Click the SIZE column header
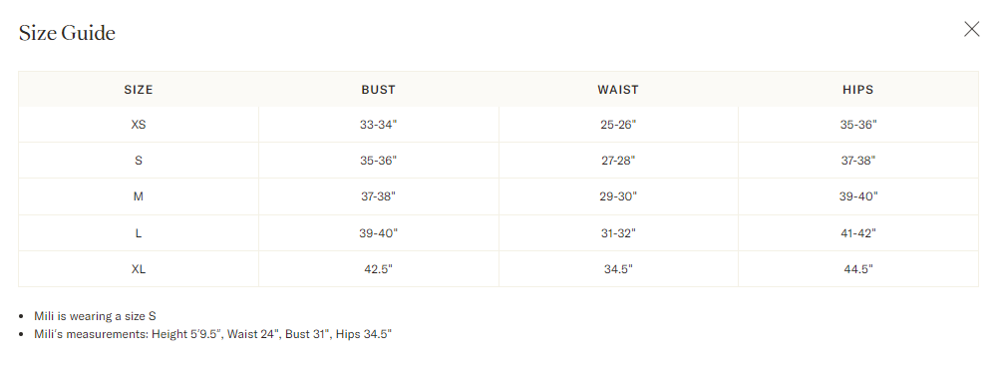Screen dimensions: 999x371 click(x=139, y=90)
